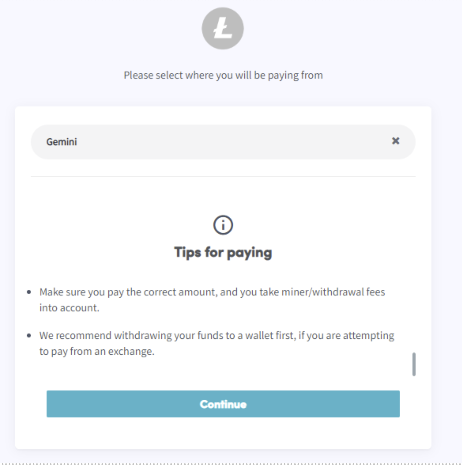Click the divider line below the search field
The width and height of the screenshot is (462, 465).
[223, 176]
